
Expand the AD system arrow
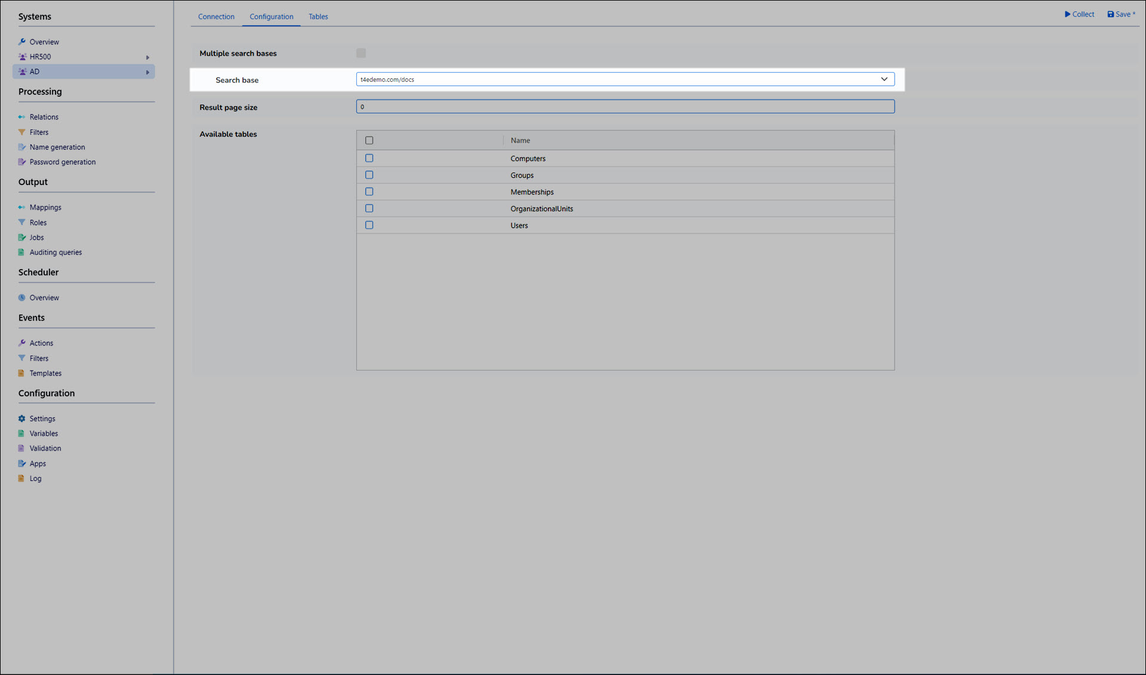[x=147, y=72]
